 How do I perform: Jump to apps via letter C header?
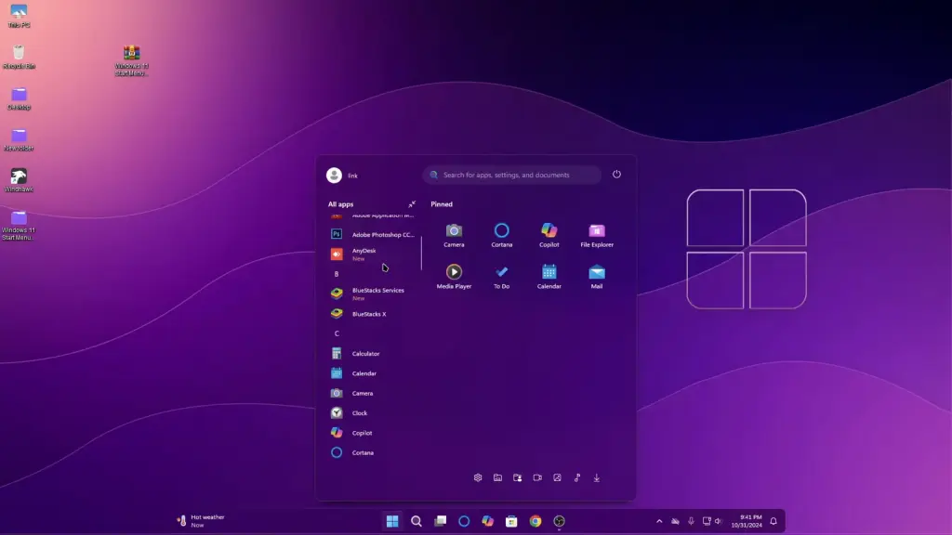coord(337,333)
